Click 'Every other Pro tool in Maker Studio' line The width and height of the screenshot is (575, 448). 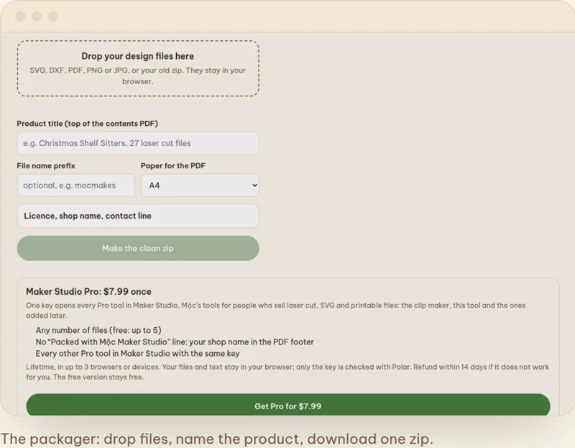pyautogui.click(x=137, y=354)
